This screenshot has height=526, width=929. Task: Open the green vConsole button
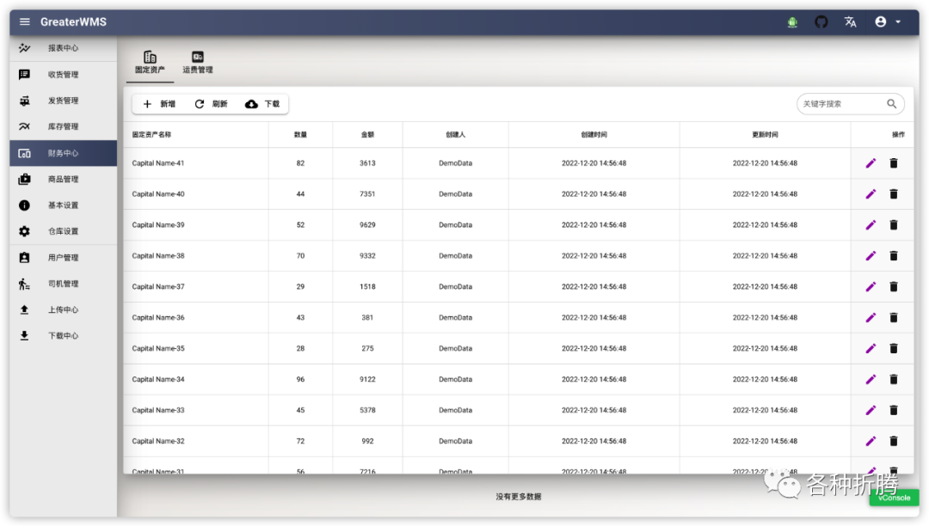coord(894,498)
